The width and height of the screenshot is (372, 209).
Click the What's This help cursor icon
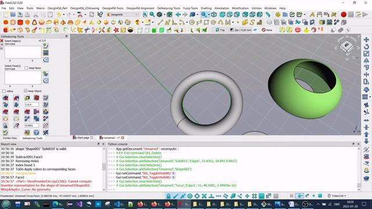tap(100, 15)
